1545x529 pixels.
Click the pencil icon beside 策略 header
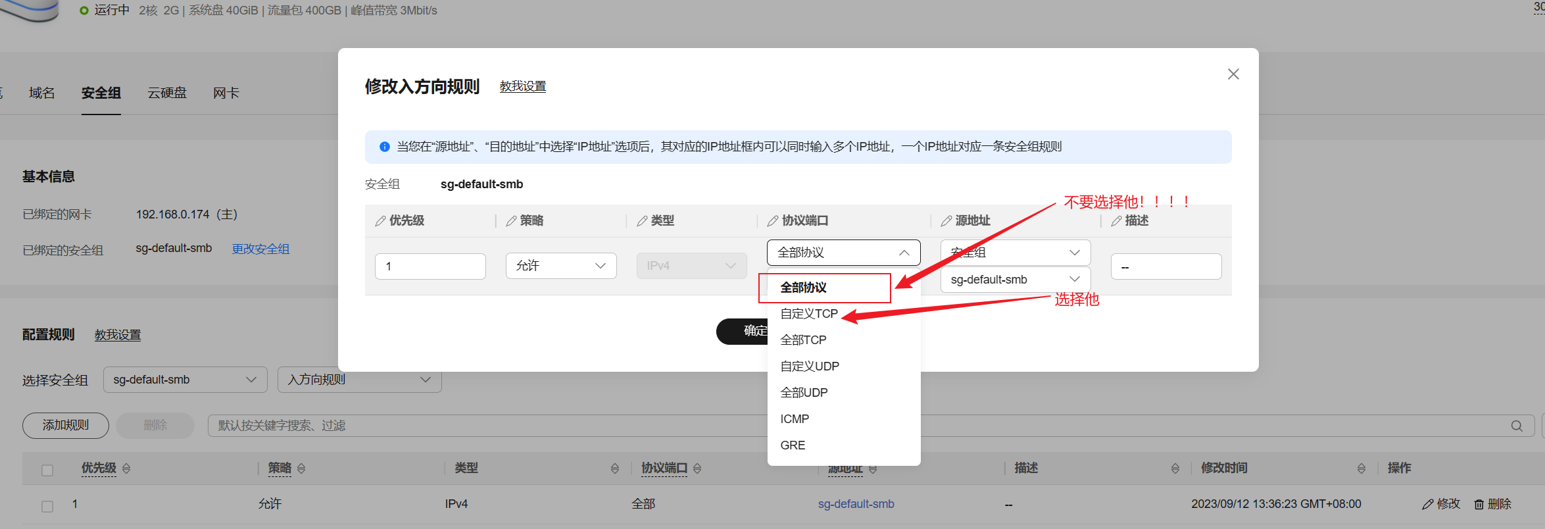click(511, 221)
